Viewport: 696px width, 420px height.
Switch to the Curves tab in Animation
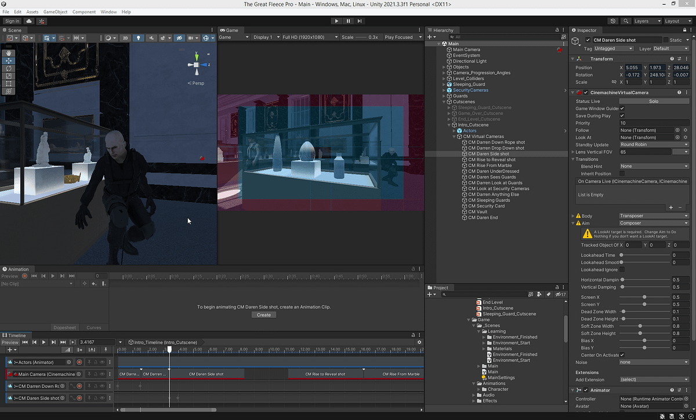click(x=93, y=327)
